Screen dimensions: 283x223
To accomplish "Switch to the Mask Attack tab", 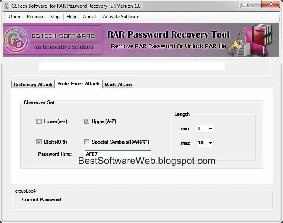I will click(x=119, y=85).
